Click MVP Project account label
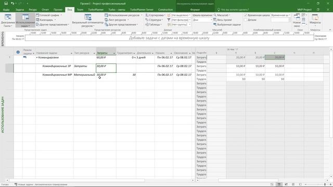 [304, 10]
